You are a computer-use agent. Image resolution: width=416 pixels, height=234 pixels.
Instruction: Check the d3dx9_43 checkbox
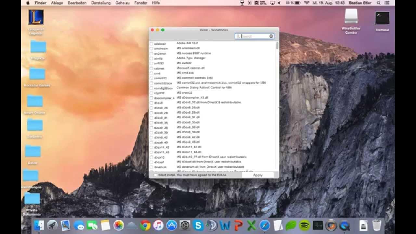pos(151,142)
